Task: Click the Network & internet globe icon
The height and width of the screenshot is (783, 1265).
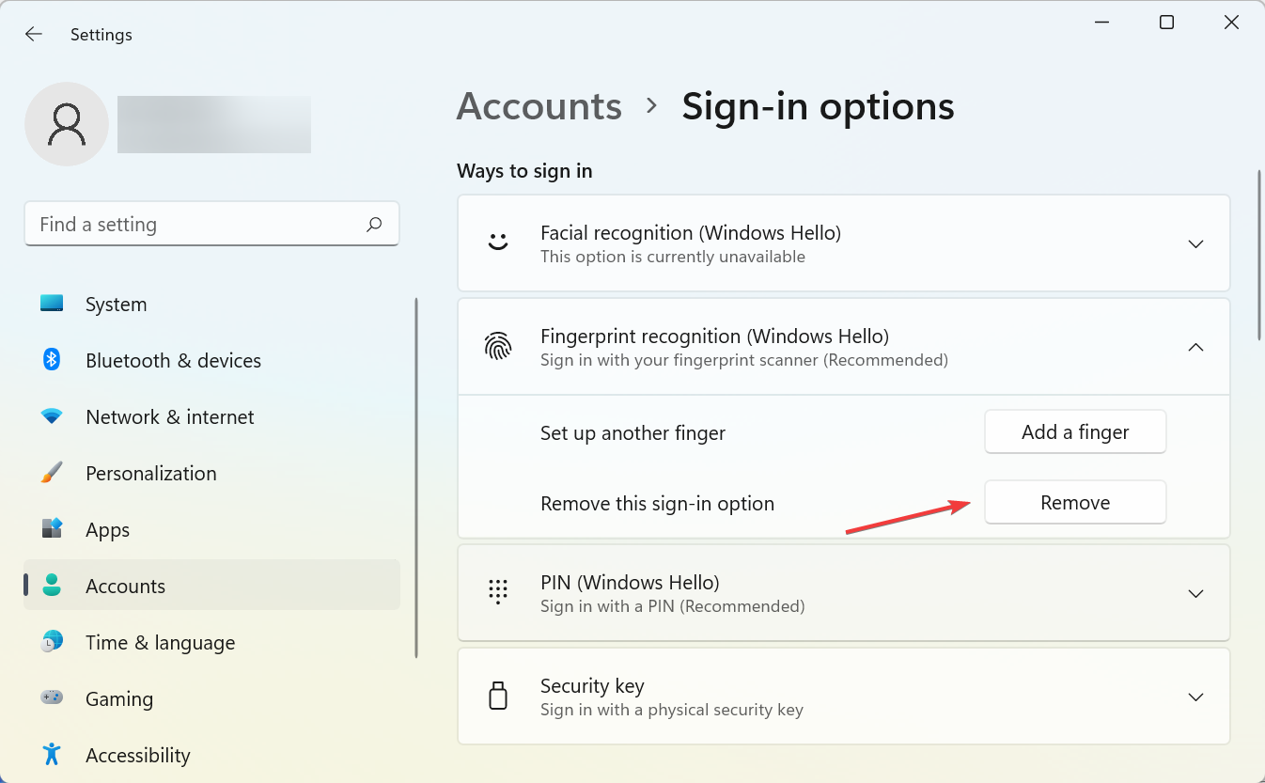Action: pos(50,416)
